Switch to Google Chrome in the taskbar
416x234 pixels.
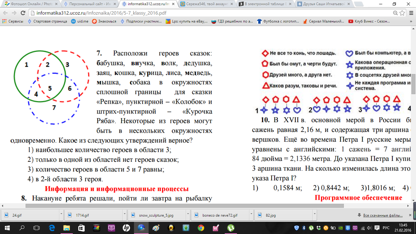(x=201, y=228)
